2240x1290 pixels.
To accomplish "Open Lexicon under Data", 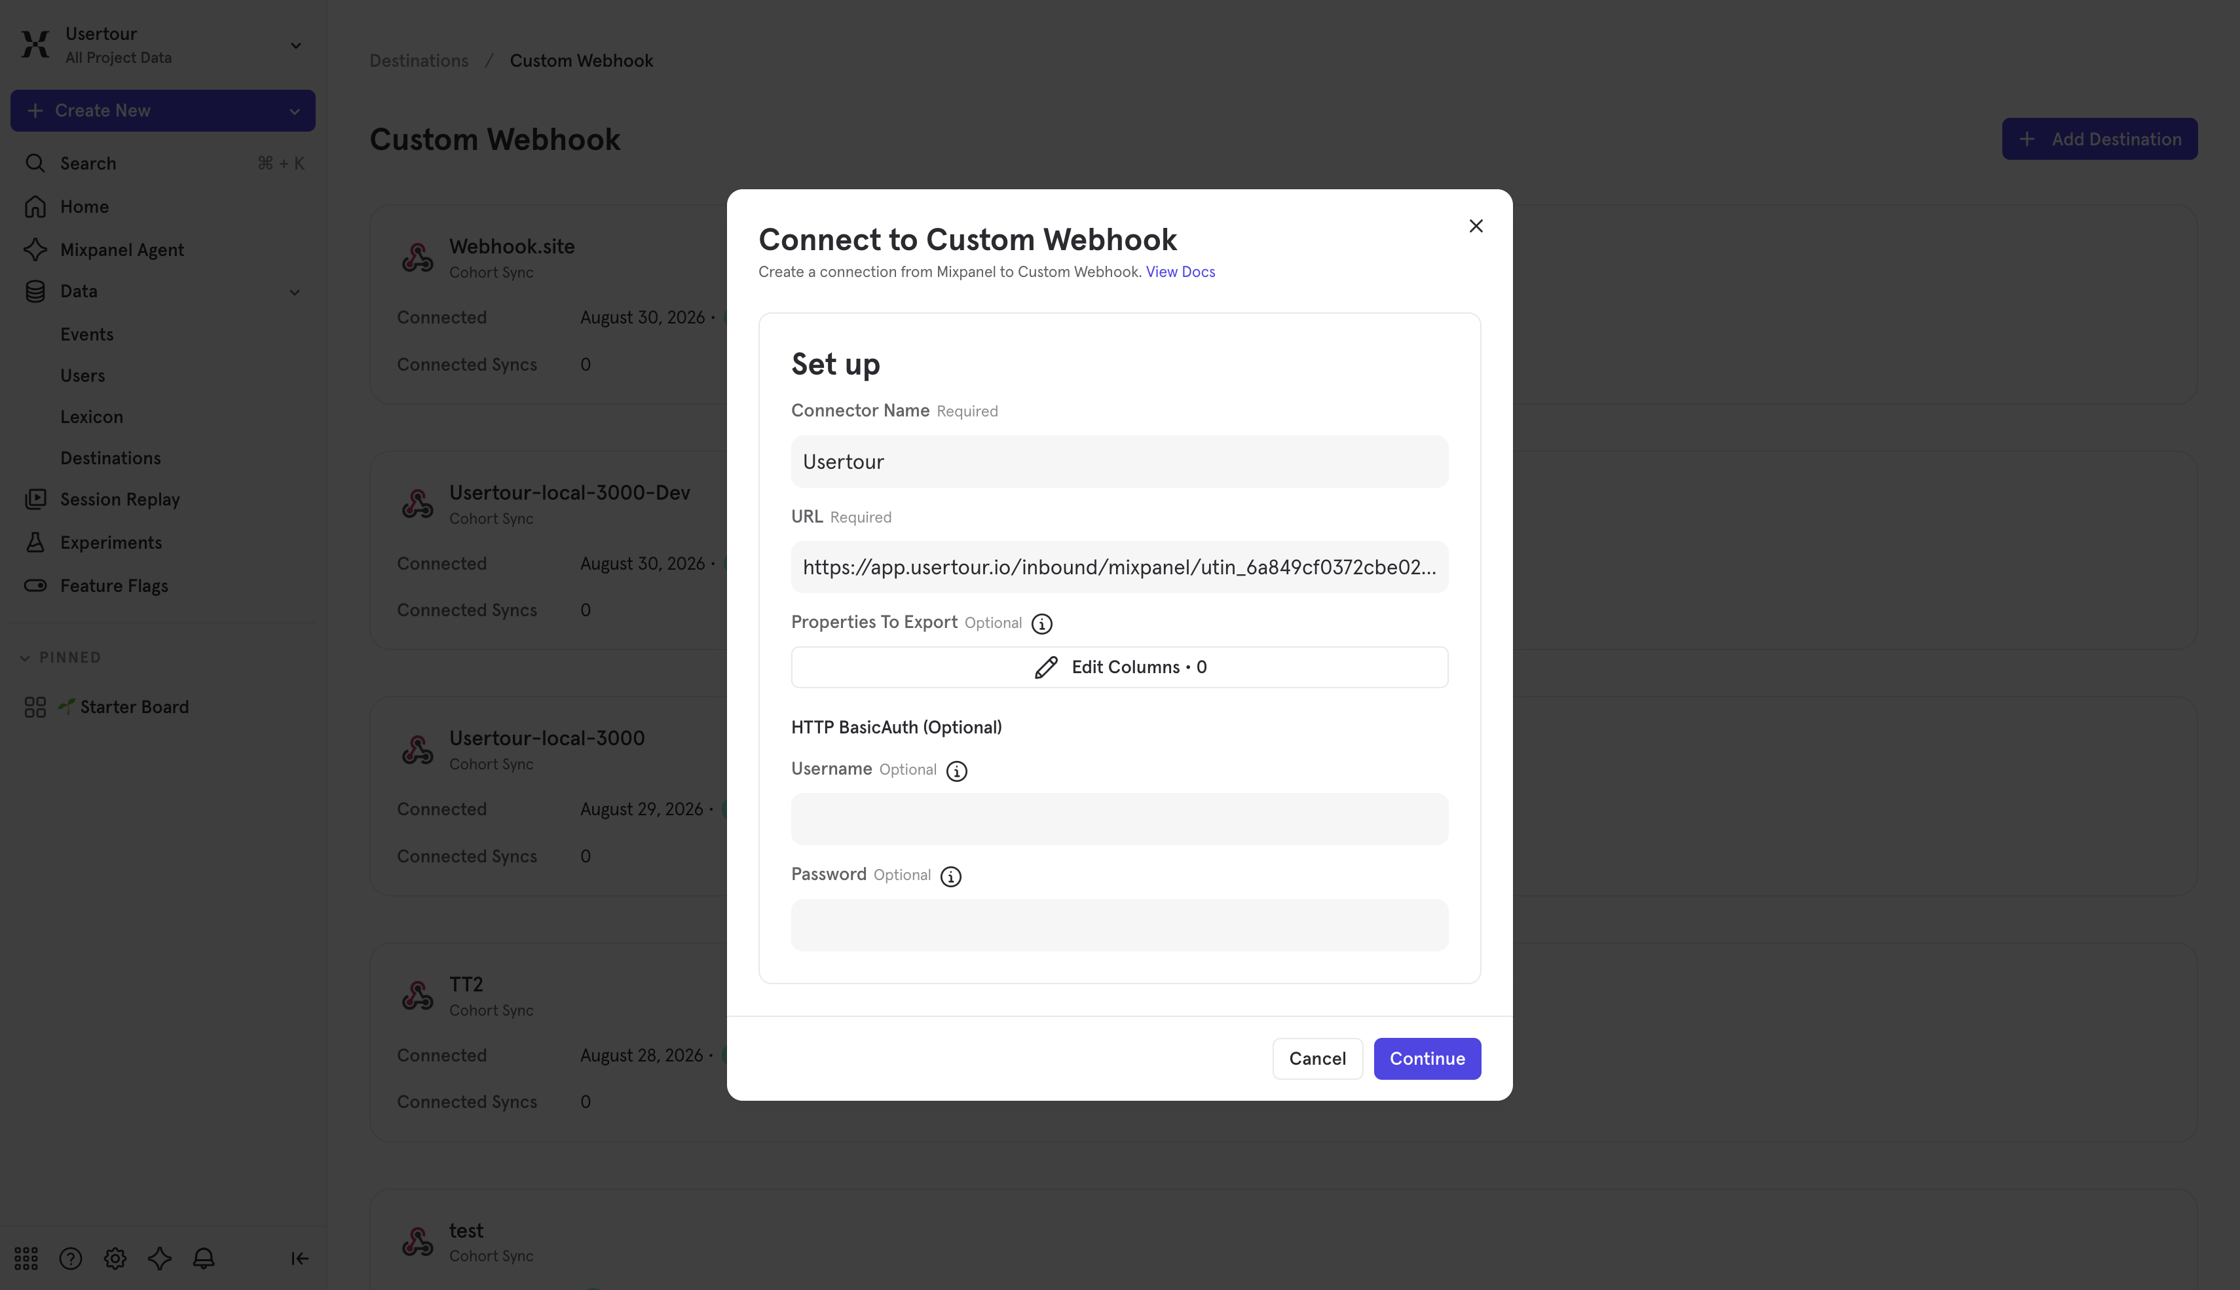I will coord(91,416).
